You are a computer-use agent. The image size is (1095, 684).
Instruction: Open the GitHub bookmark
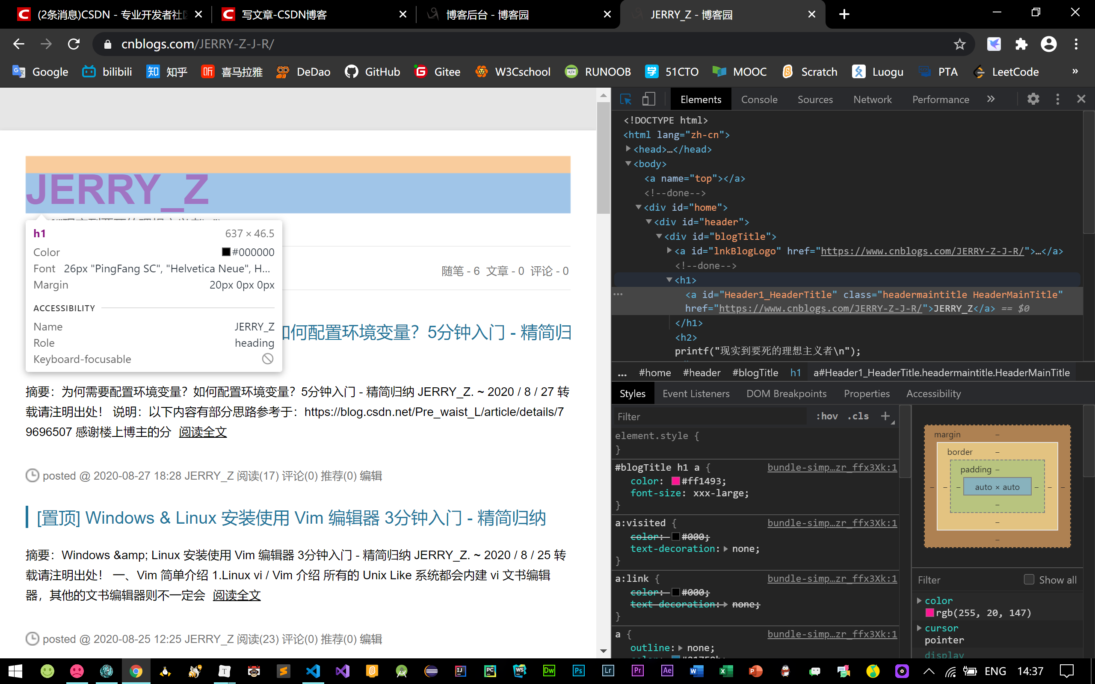(372, 71)
